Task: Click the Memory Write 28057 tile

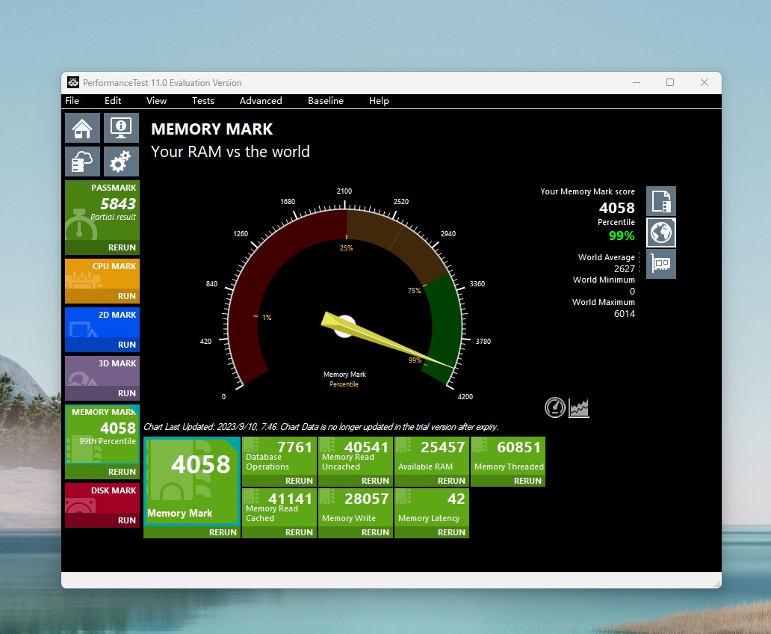Action: pos(356,508)
